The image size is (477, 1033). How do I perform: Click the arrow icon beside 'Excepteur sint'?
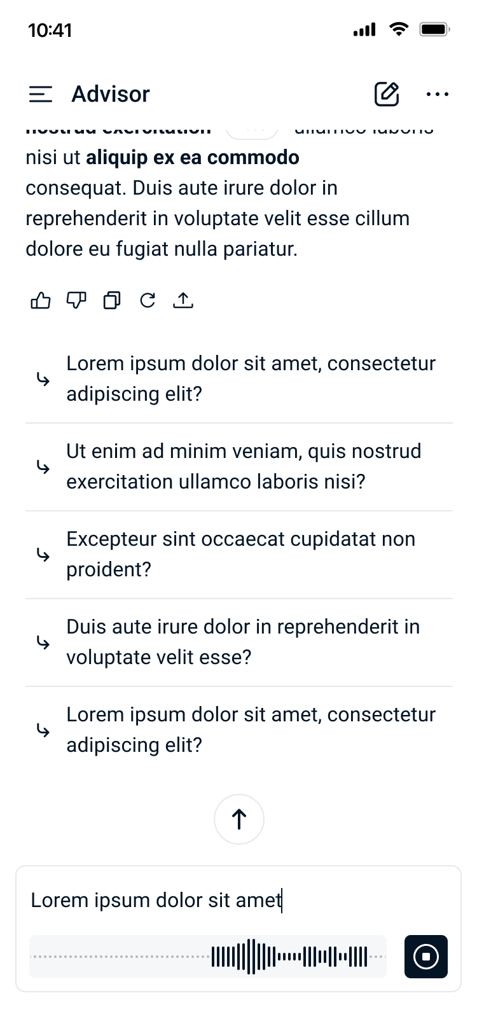pyautogui.click(x=43, y=555)
